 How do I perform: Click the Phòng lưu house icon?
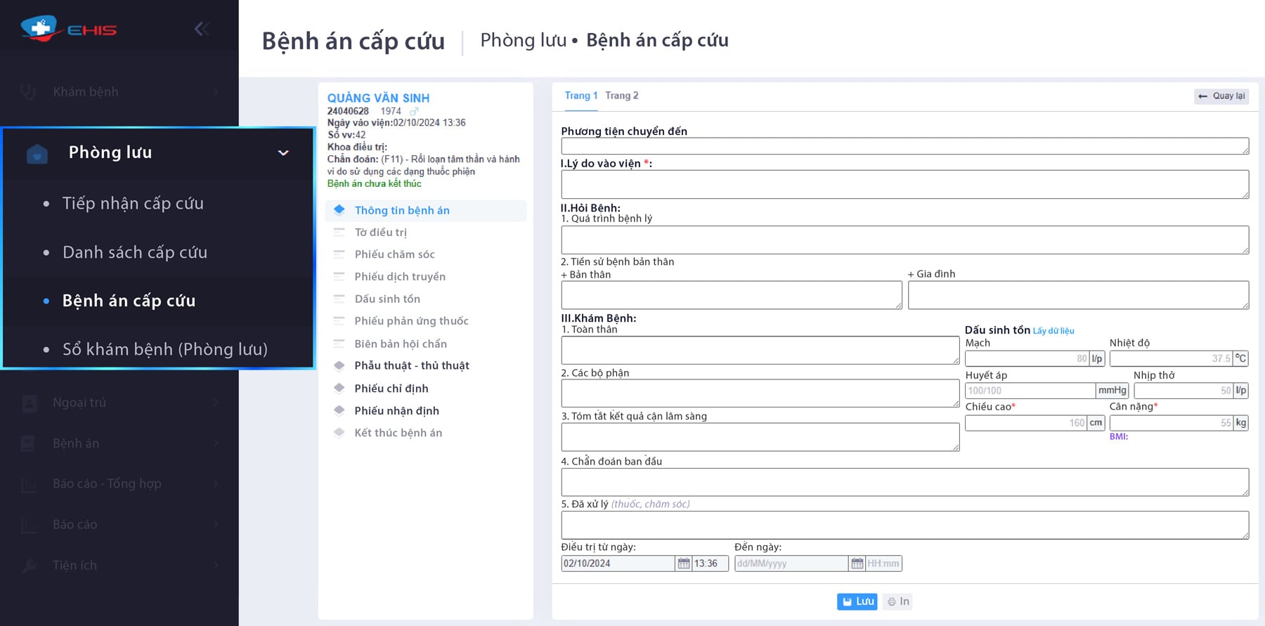37,154
